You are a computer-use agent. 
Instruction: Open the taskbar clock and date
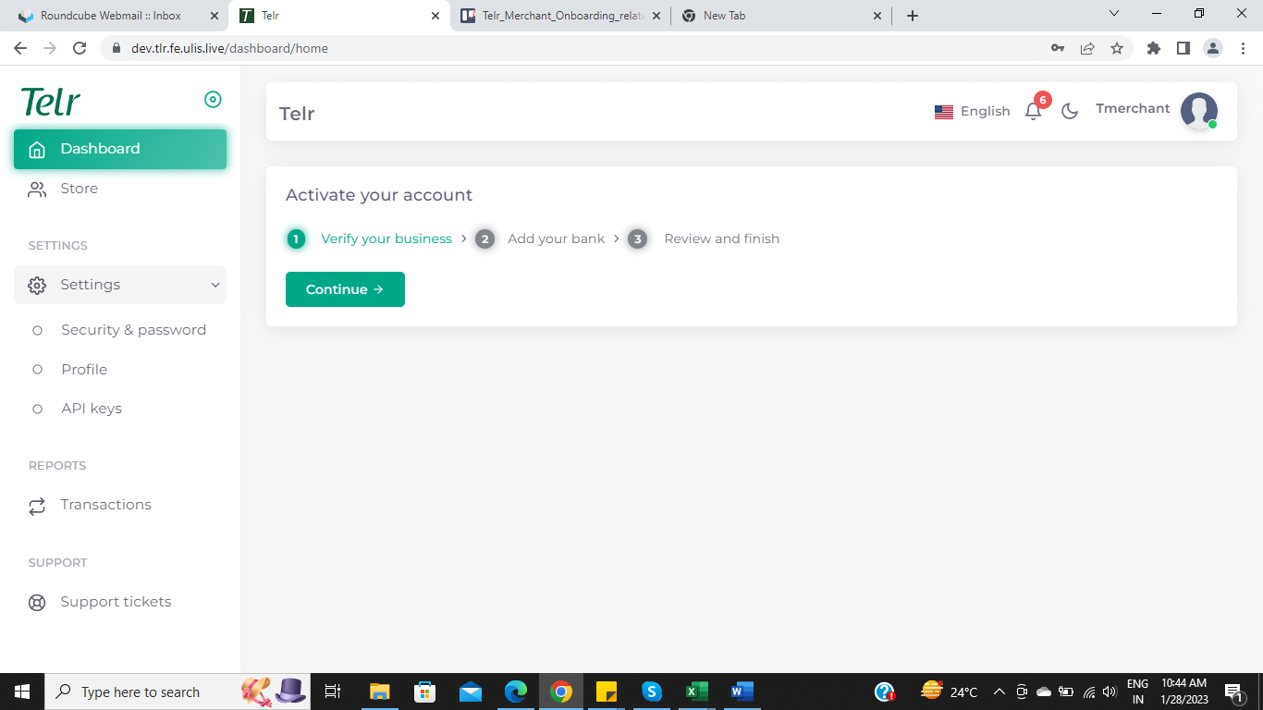[1184, 692]
